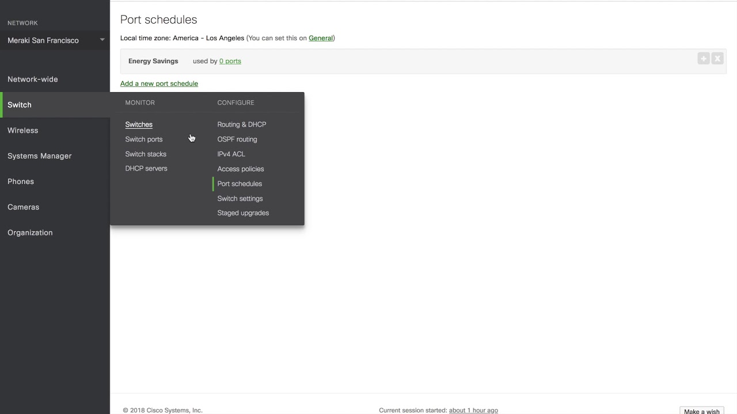
Task: Open OSPF routing under Configure
Action: coord(237,139)
